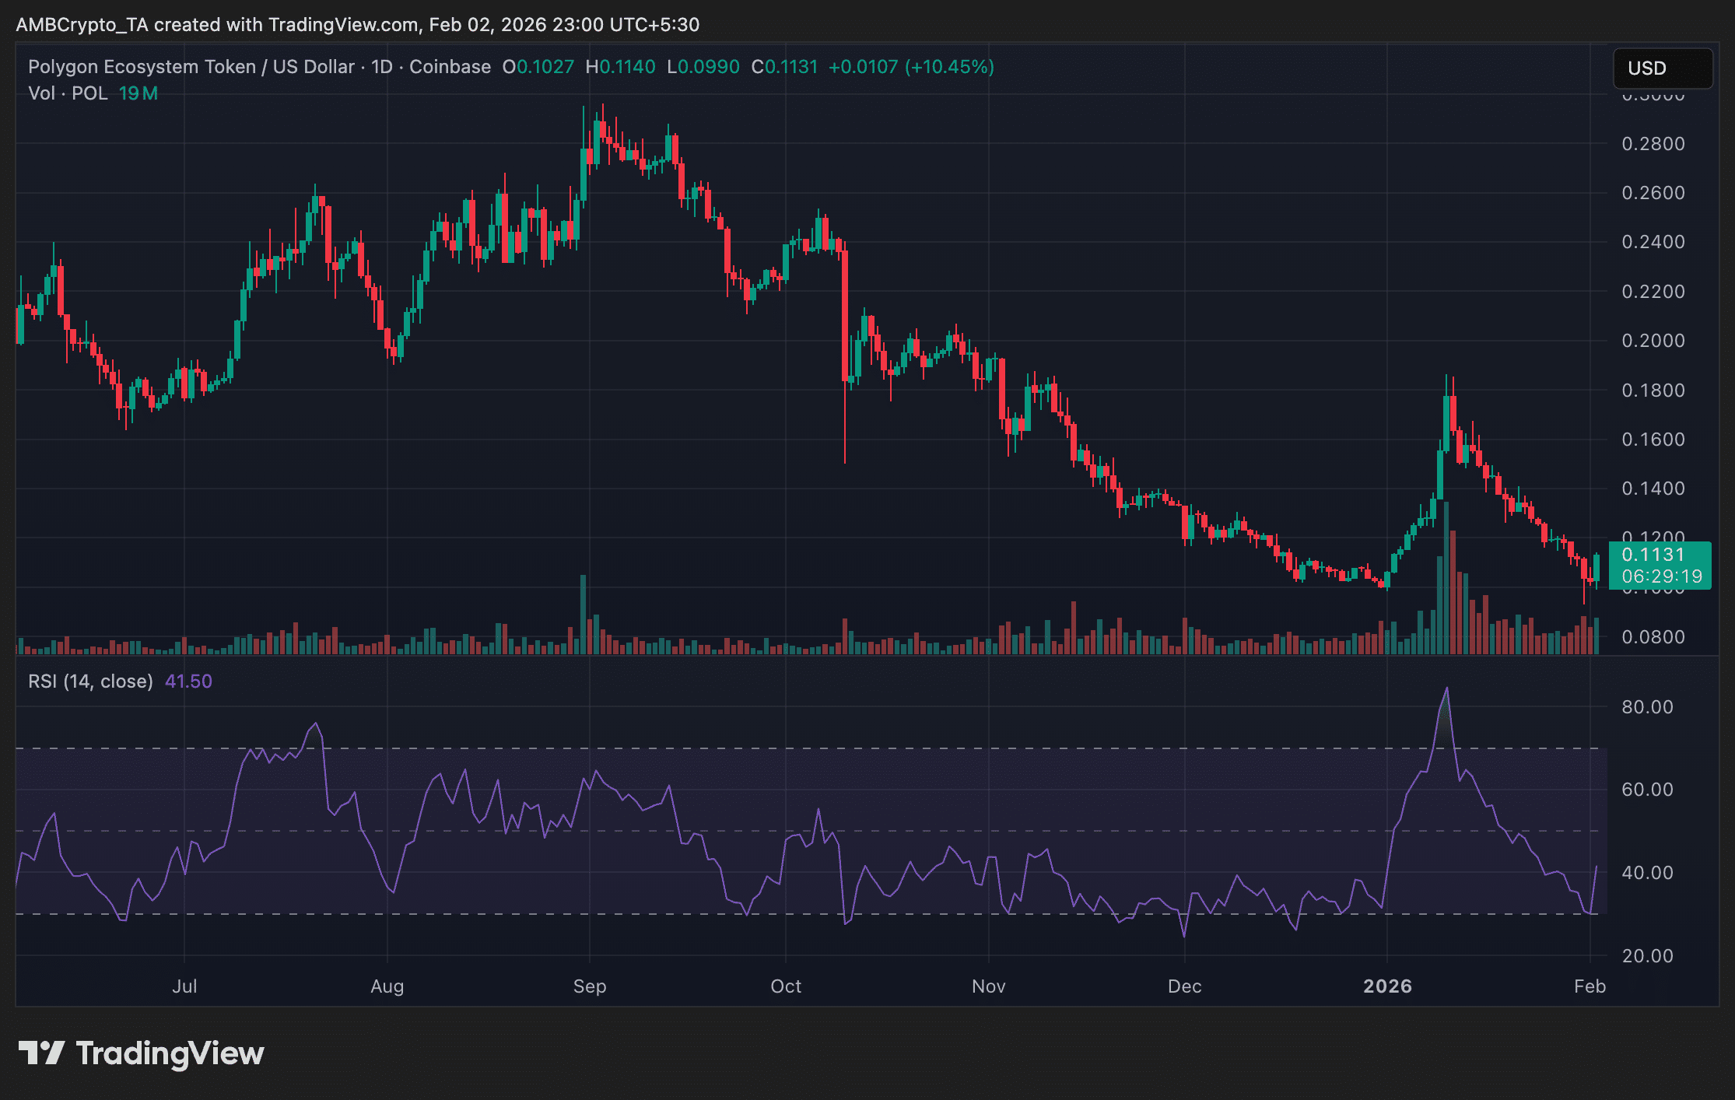Click the 19 M volume value
The width and height of the screenshot is (1735, 1100).
[x=138, y=93]
